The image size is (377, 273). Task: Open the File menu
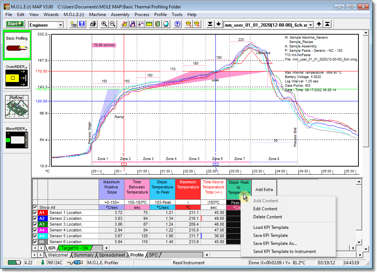click(9, 15)
